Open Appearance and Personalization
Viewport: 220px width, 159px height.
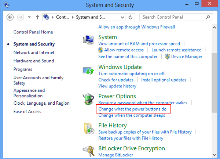click(x=29, y=93)
